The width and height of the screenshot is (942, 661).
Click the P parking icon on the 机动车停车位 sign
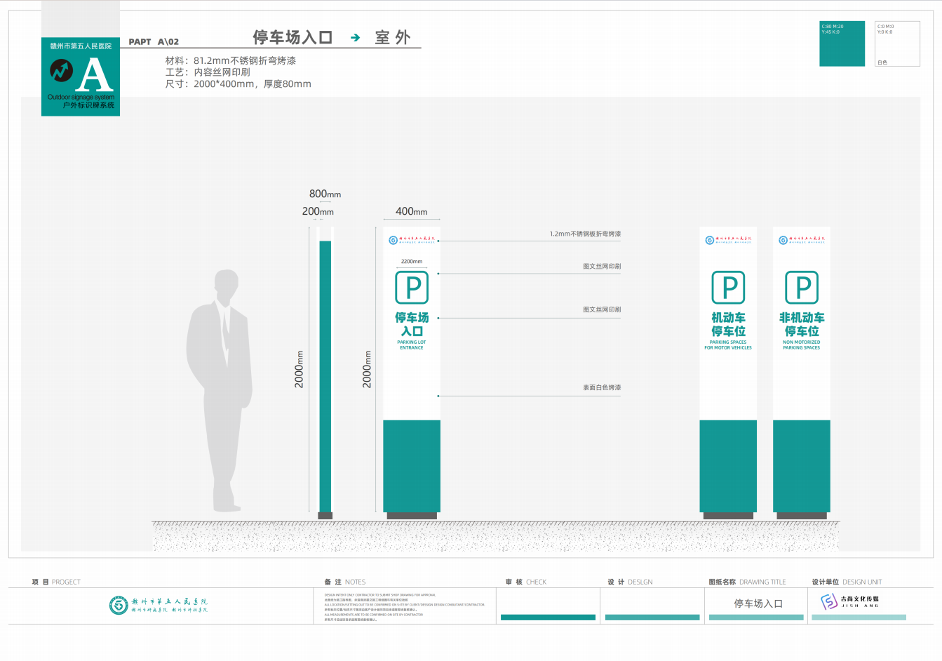728,288
